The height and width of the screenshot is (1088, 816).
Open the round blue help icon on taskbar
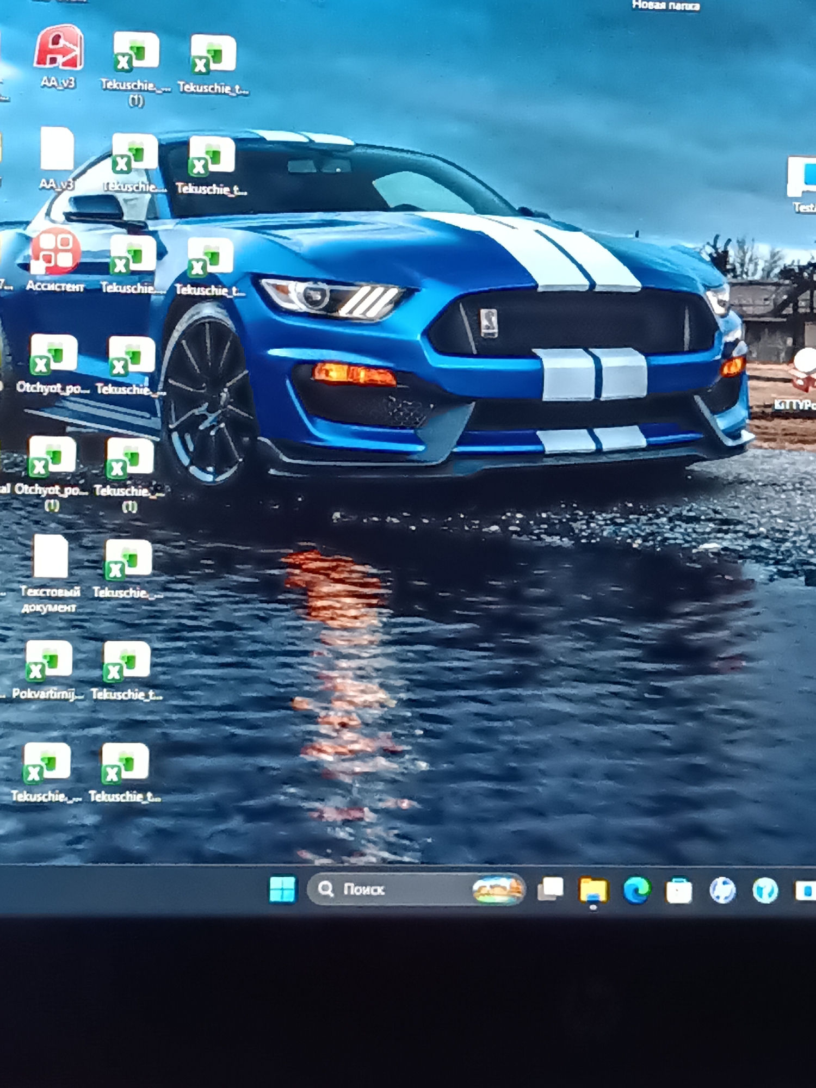[765, 891]
